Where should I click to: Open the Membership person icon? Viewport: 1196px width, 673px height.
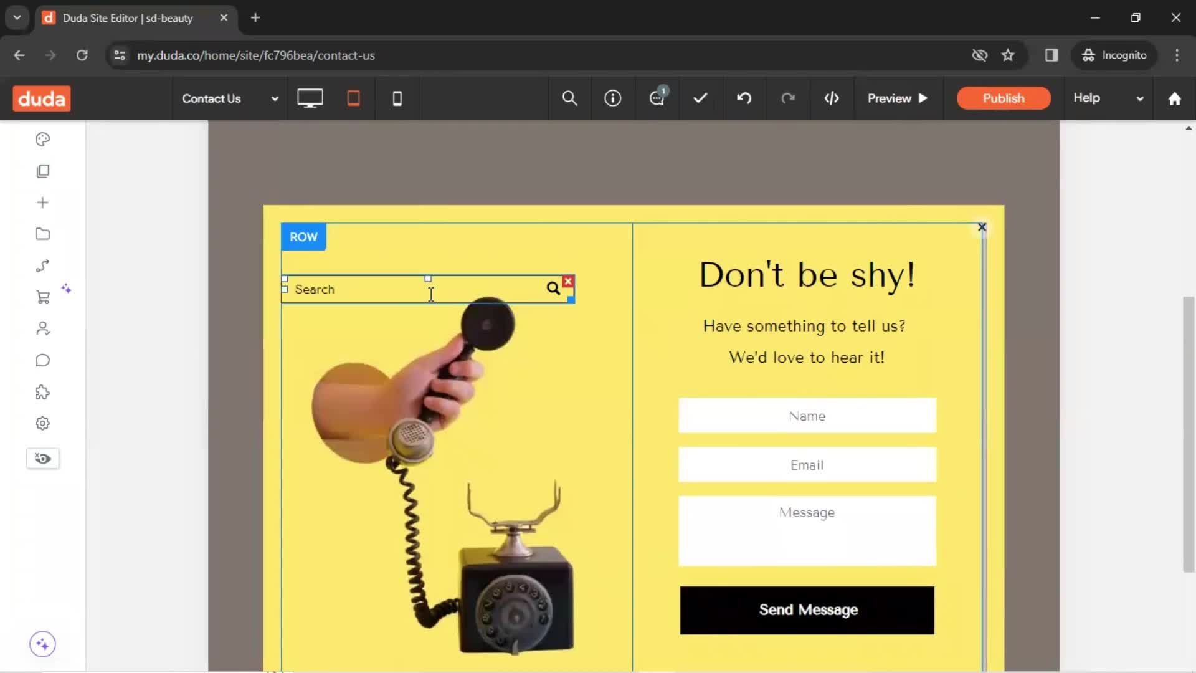(x=42, y=329)
